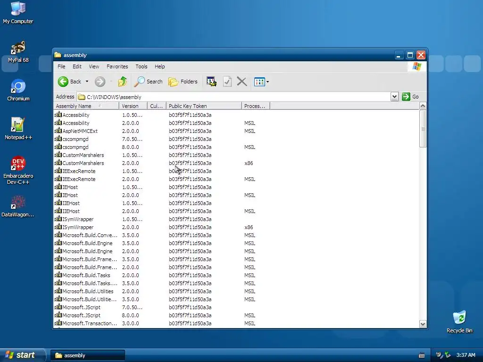
Task: Click the on-screen keyboard tray icon
Action: 422,355
